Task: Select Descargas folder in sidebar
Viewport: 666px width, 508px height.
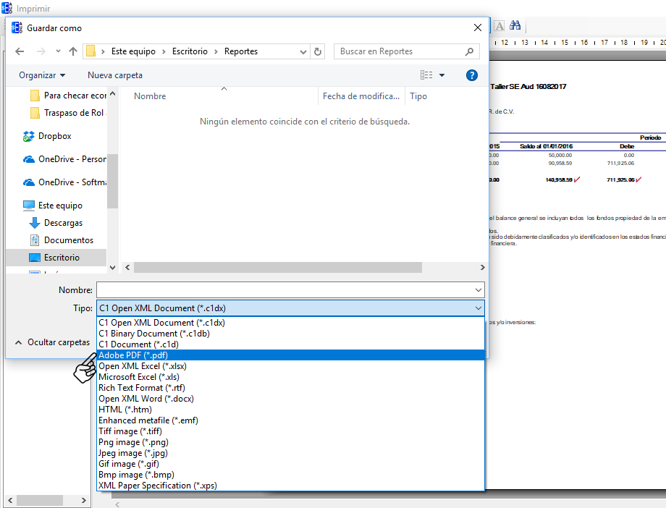Action: click(x=63, y=223)
